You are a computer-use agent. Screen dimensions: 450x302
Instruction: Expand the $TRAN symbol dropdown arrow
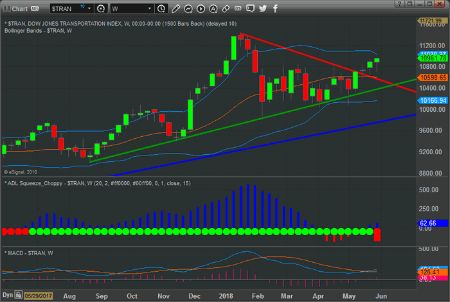(x=89, y=9)
